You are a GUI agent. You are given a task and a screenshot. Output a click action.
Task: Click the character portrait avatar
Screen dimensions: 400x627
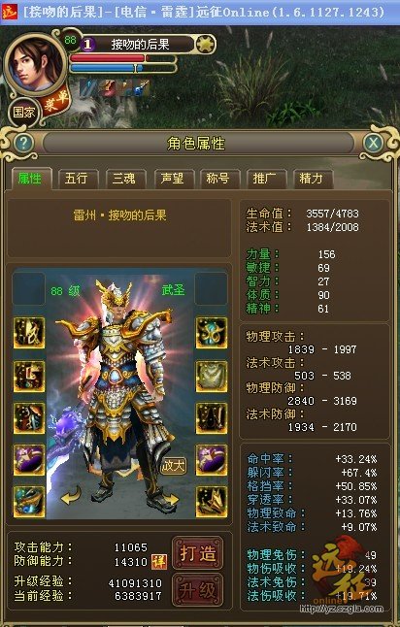(35, 64)
